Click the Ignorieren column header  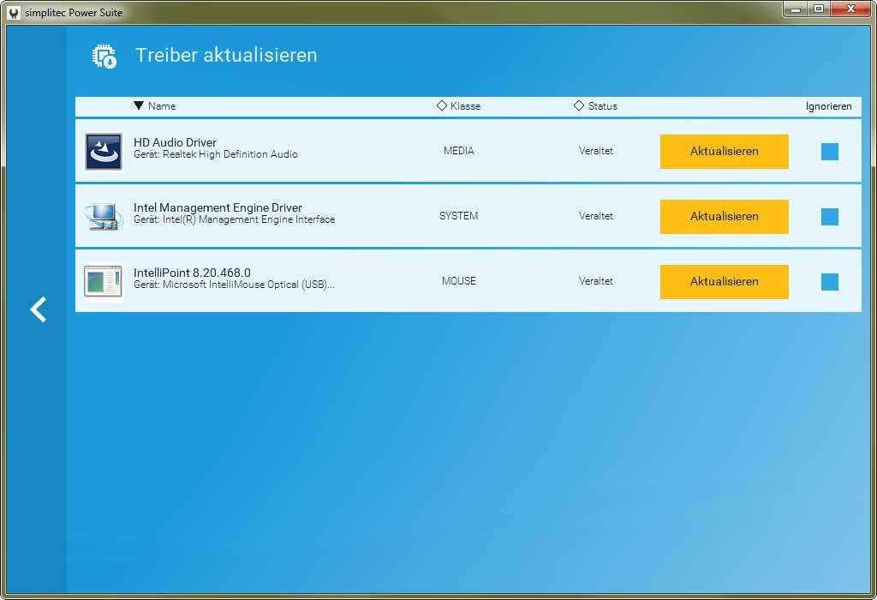[x=828, y=106]
